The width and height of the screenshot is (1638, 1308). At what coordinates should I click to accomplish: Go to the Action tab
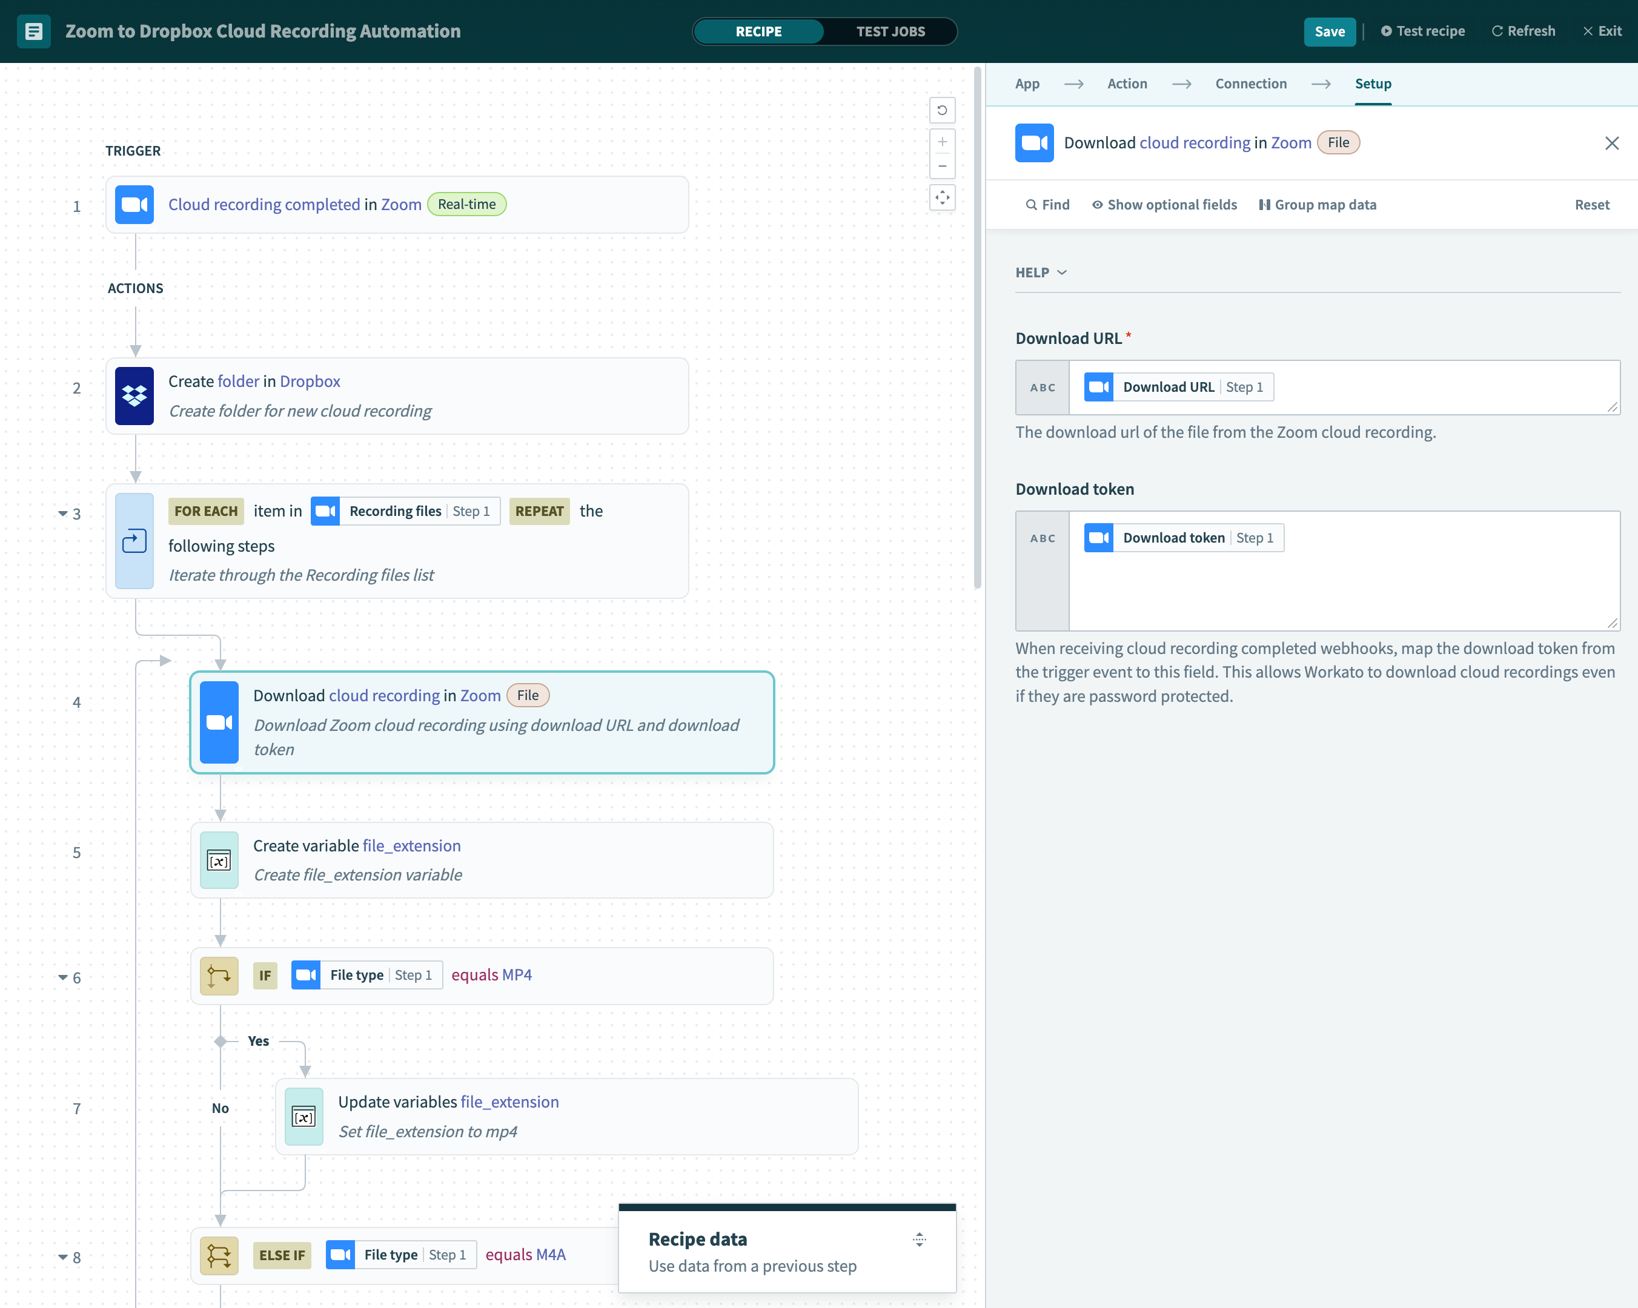click(1127, 84)
